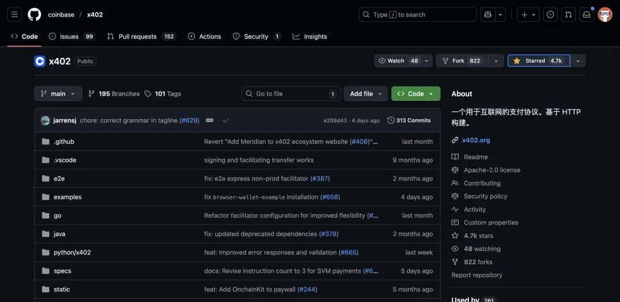This screenshot has width=620, height=302.
Task: Open the green Code clone dropdown
Action: coord(416,93)
